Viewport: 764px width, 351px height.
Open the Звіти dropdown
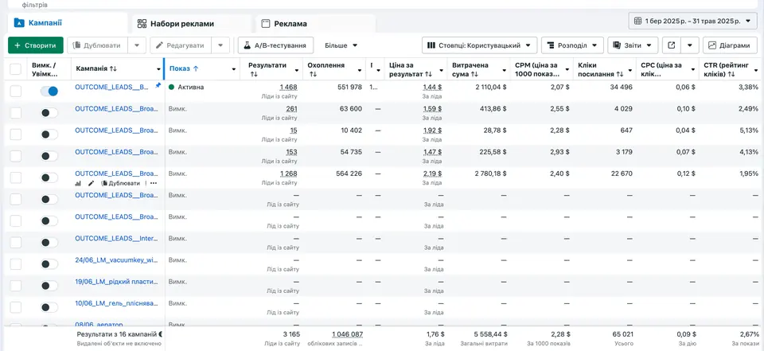pyautogui.click(x=633, y=45)
